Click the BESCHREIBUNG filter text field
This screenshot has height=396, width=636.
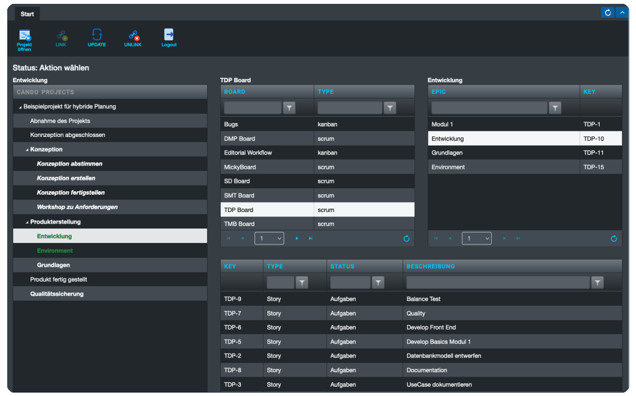[498, 282]
